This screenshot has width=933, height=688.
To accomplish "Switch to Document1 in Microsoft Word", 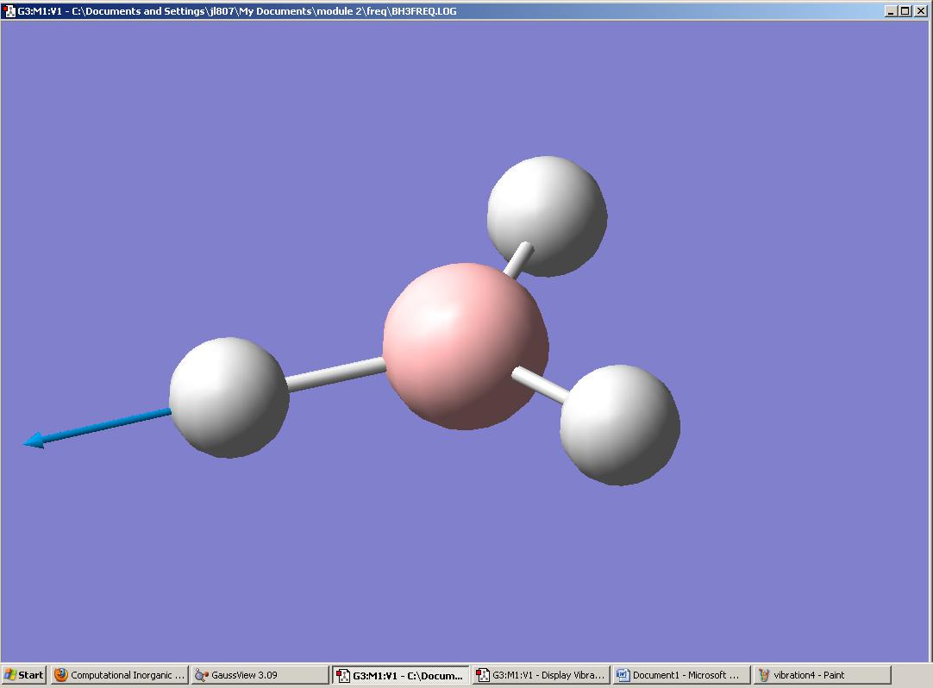I will [680, 675].
